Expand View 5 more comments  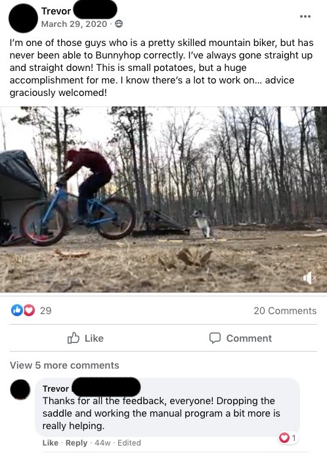pos(64,365)
